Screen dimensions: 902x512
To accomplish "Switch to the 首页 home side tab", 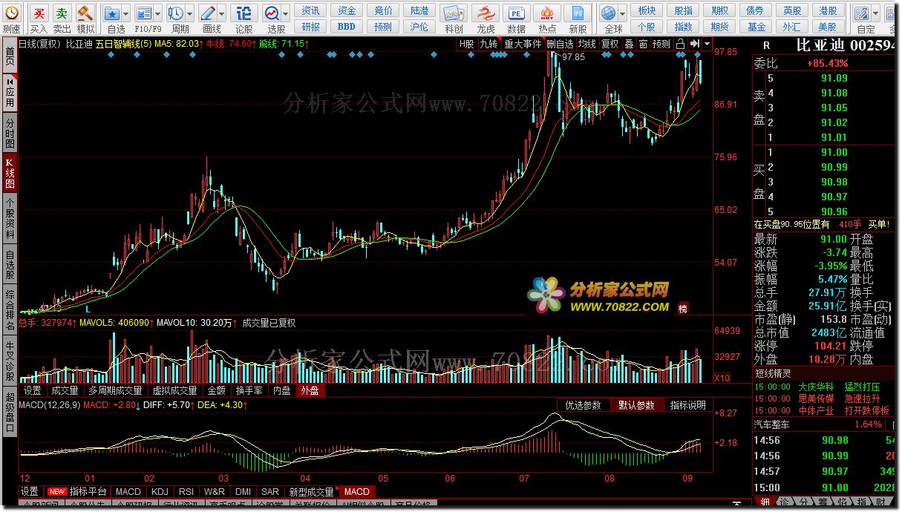I will [10, 56].
